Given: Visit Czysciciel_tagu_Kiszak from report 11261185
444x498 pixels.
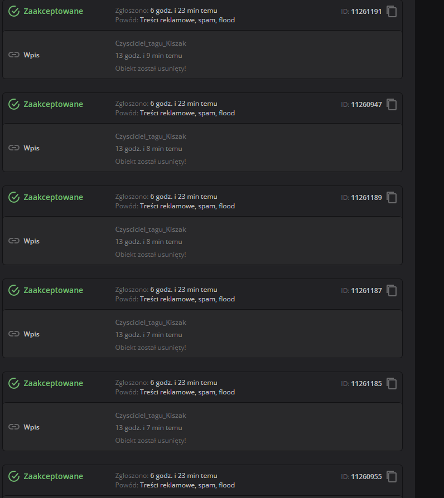Looking at the screenshot, I should 151,416.
